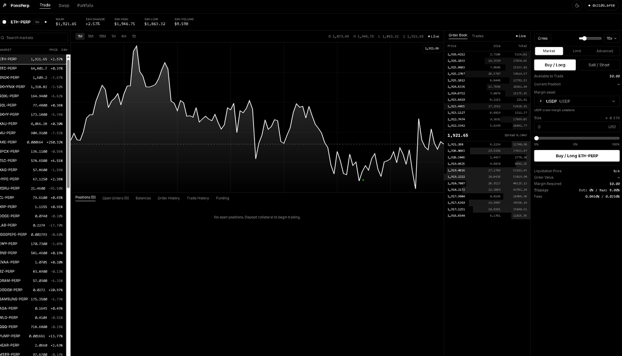This screenshot has height=356, width=622.
Task: Show the Balances tab
Action: tap(143, 198)
